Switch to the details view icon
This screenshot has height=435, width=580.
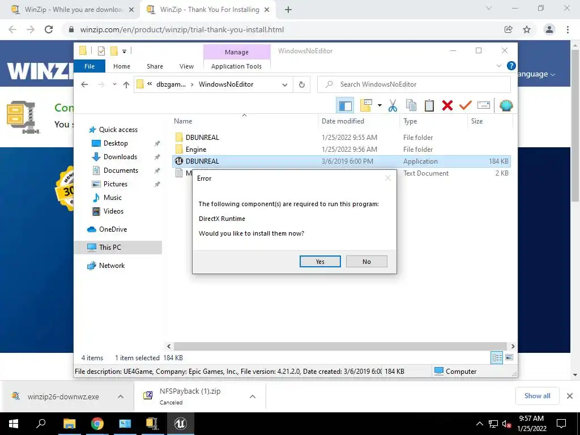coord(497,357)
